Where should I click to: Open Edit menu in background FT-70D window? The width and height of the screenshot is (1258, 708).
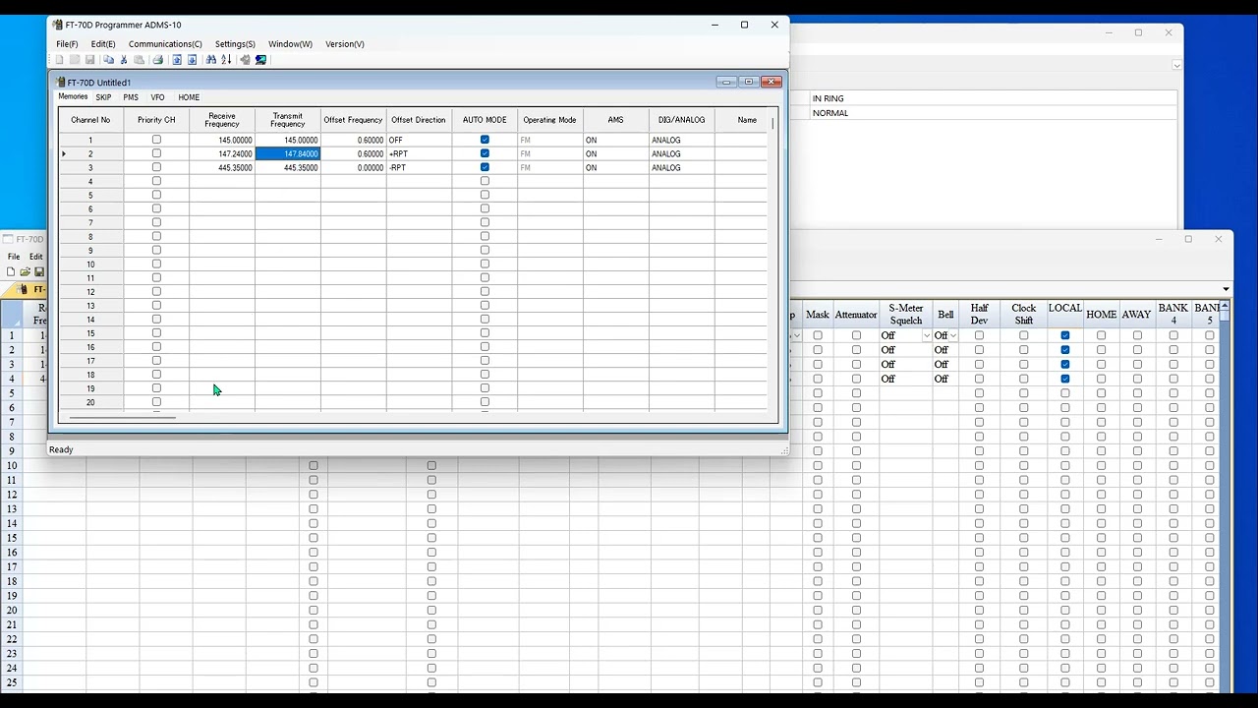(x=35, y=257)
